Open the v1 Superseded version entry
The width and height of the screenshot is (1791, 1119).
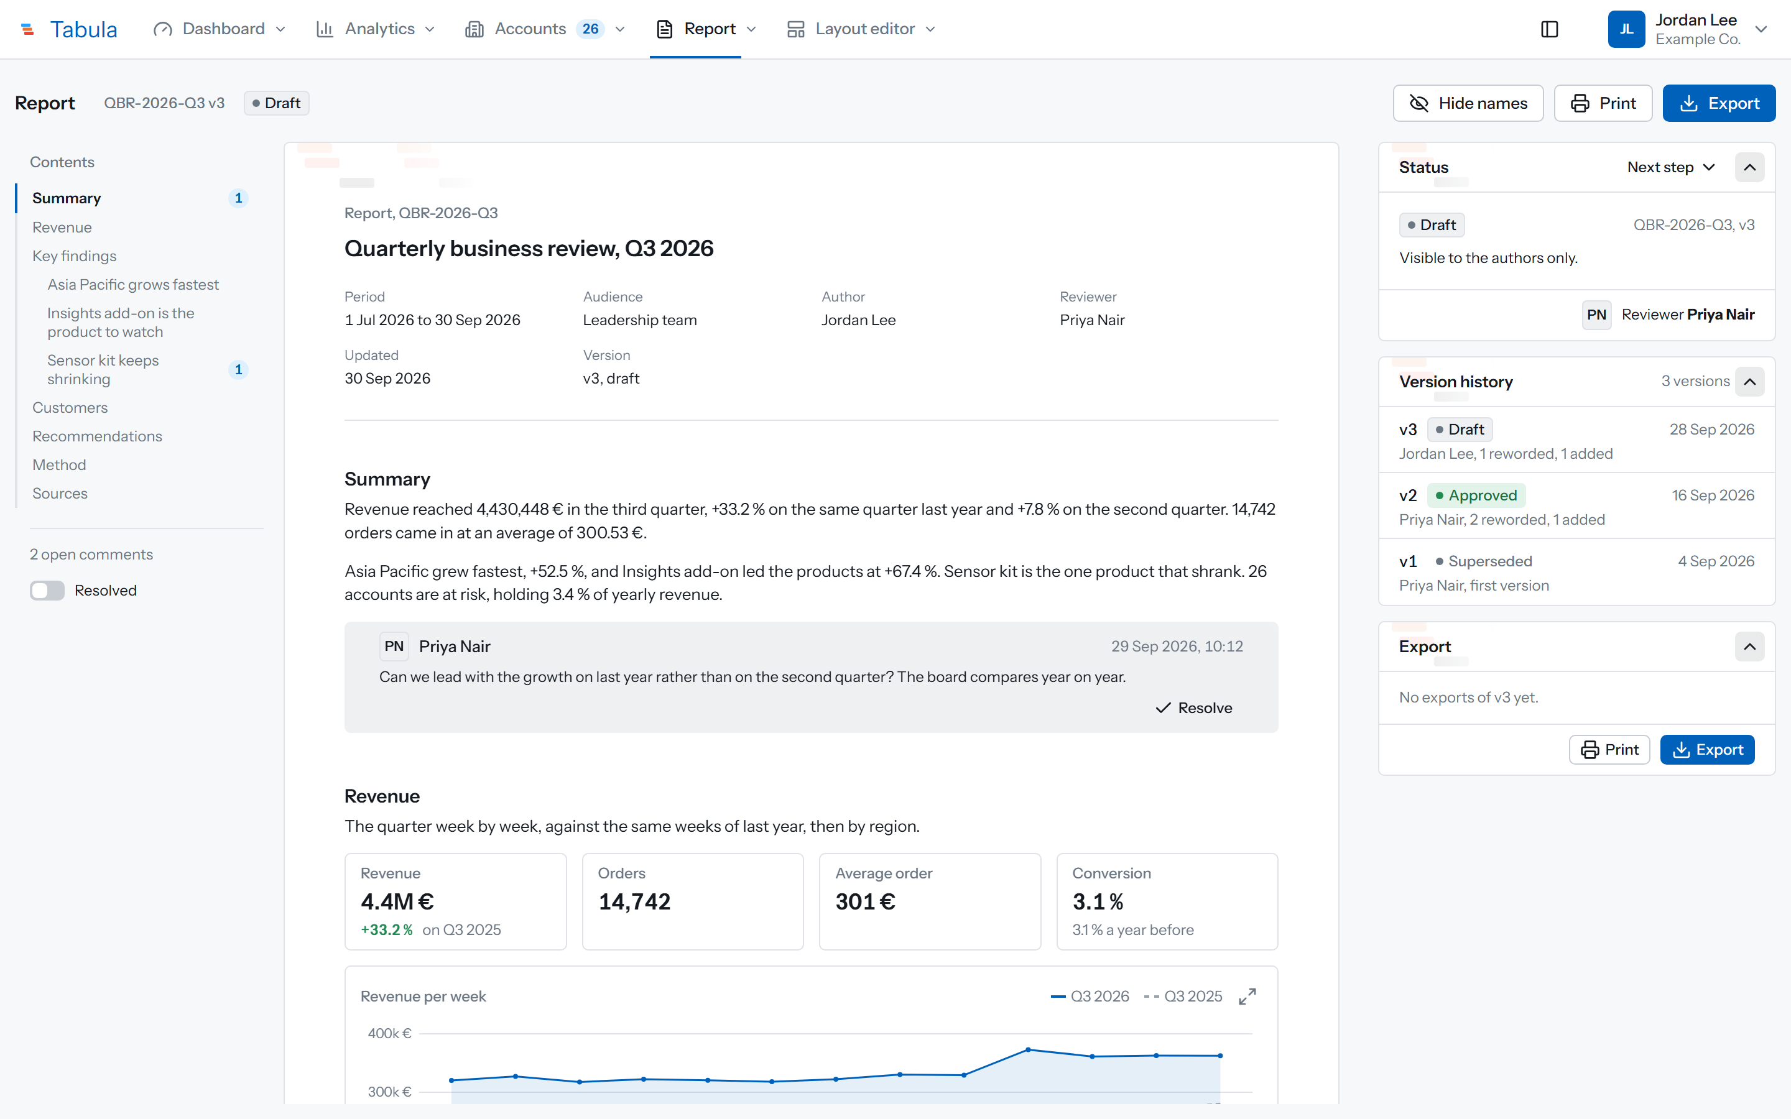1576,572
